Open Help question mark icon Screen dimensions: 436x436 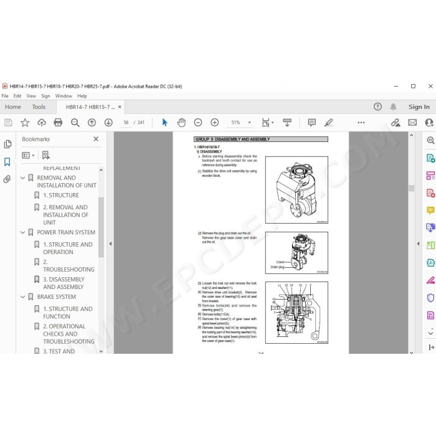377,107
